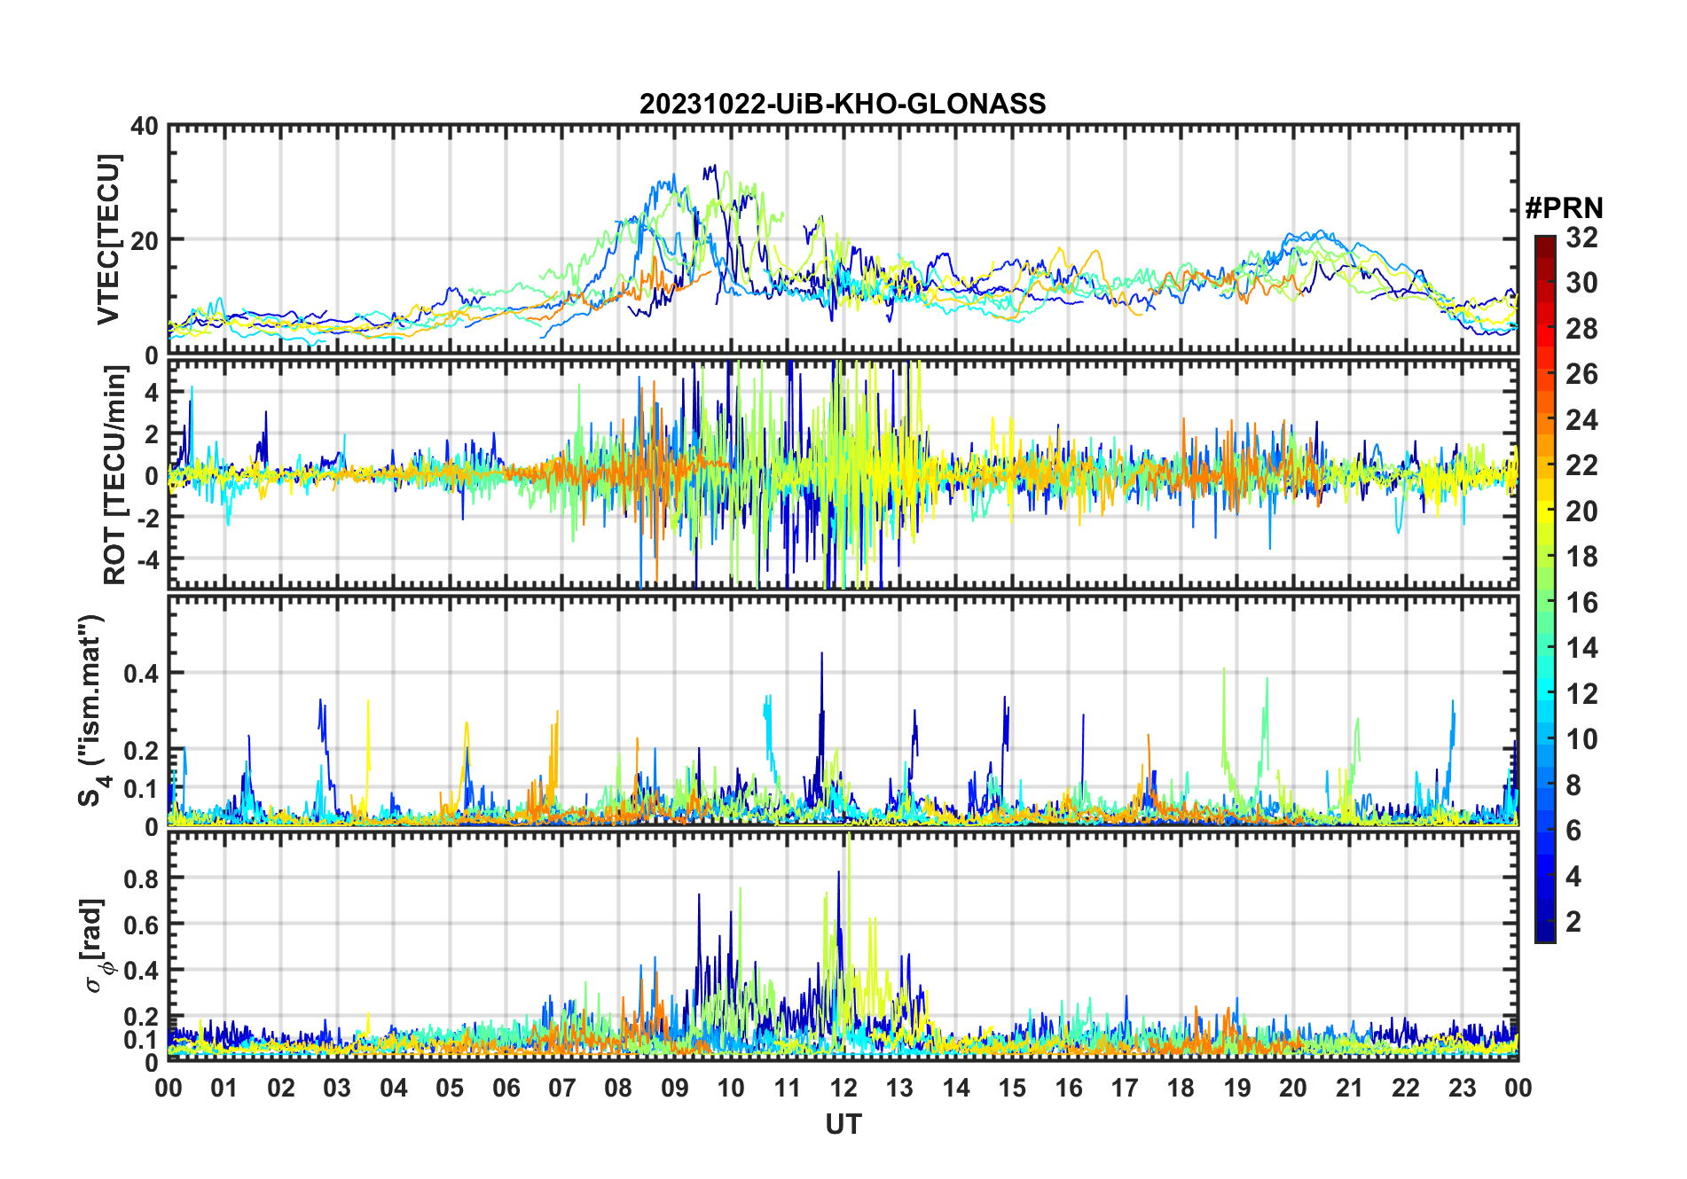The width and height of the screenshot is (1687, 1179).
Task: Click the 40 tick on the VTEC axis
Action: coord(145,127)
